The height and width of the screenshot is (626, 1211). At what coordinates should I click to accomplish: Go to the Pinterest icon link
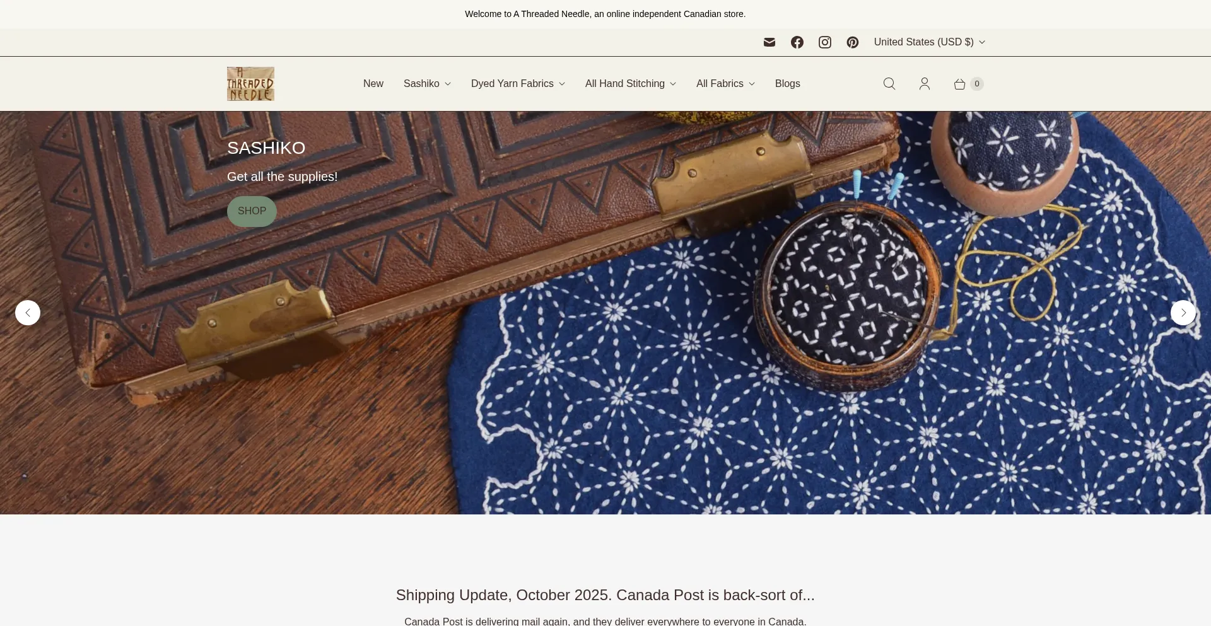point(852,42)
